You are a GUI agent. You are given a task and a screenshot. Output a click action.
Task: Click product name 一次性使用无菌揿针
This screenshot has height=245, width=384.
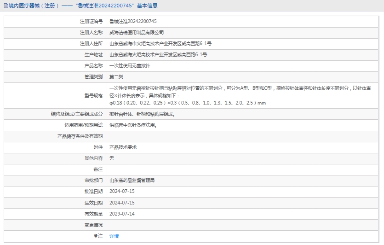tap(130, 66)
